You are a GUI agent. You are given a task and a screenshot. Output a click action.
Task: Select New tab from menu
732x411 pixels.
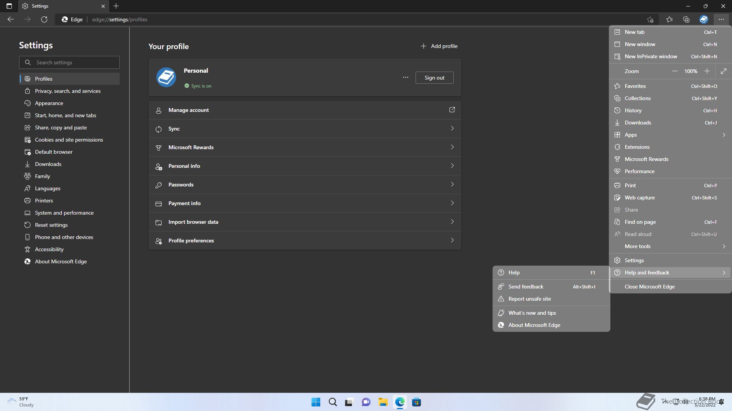pos(670,32)
